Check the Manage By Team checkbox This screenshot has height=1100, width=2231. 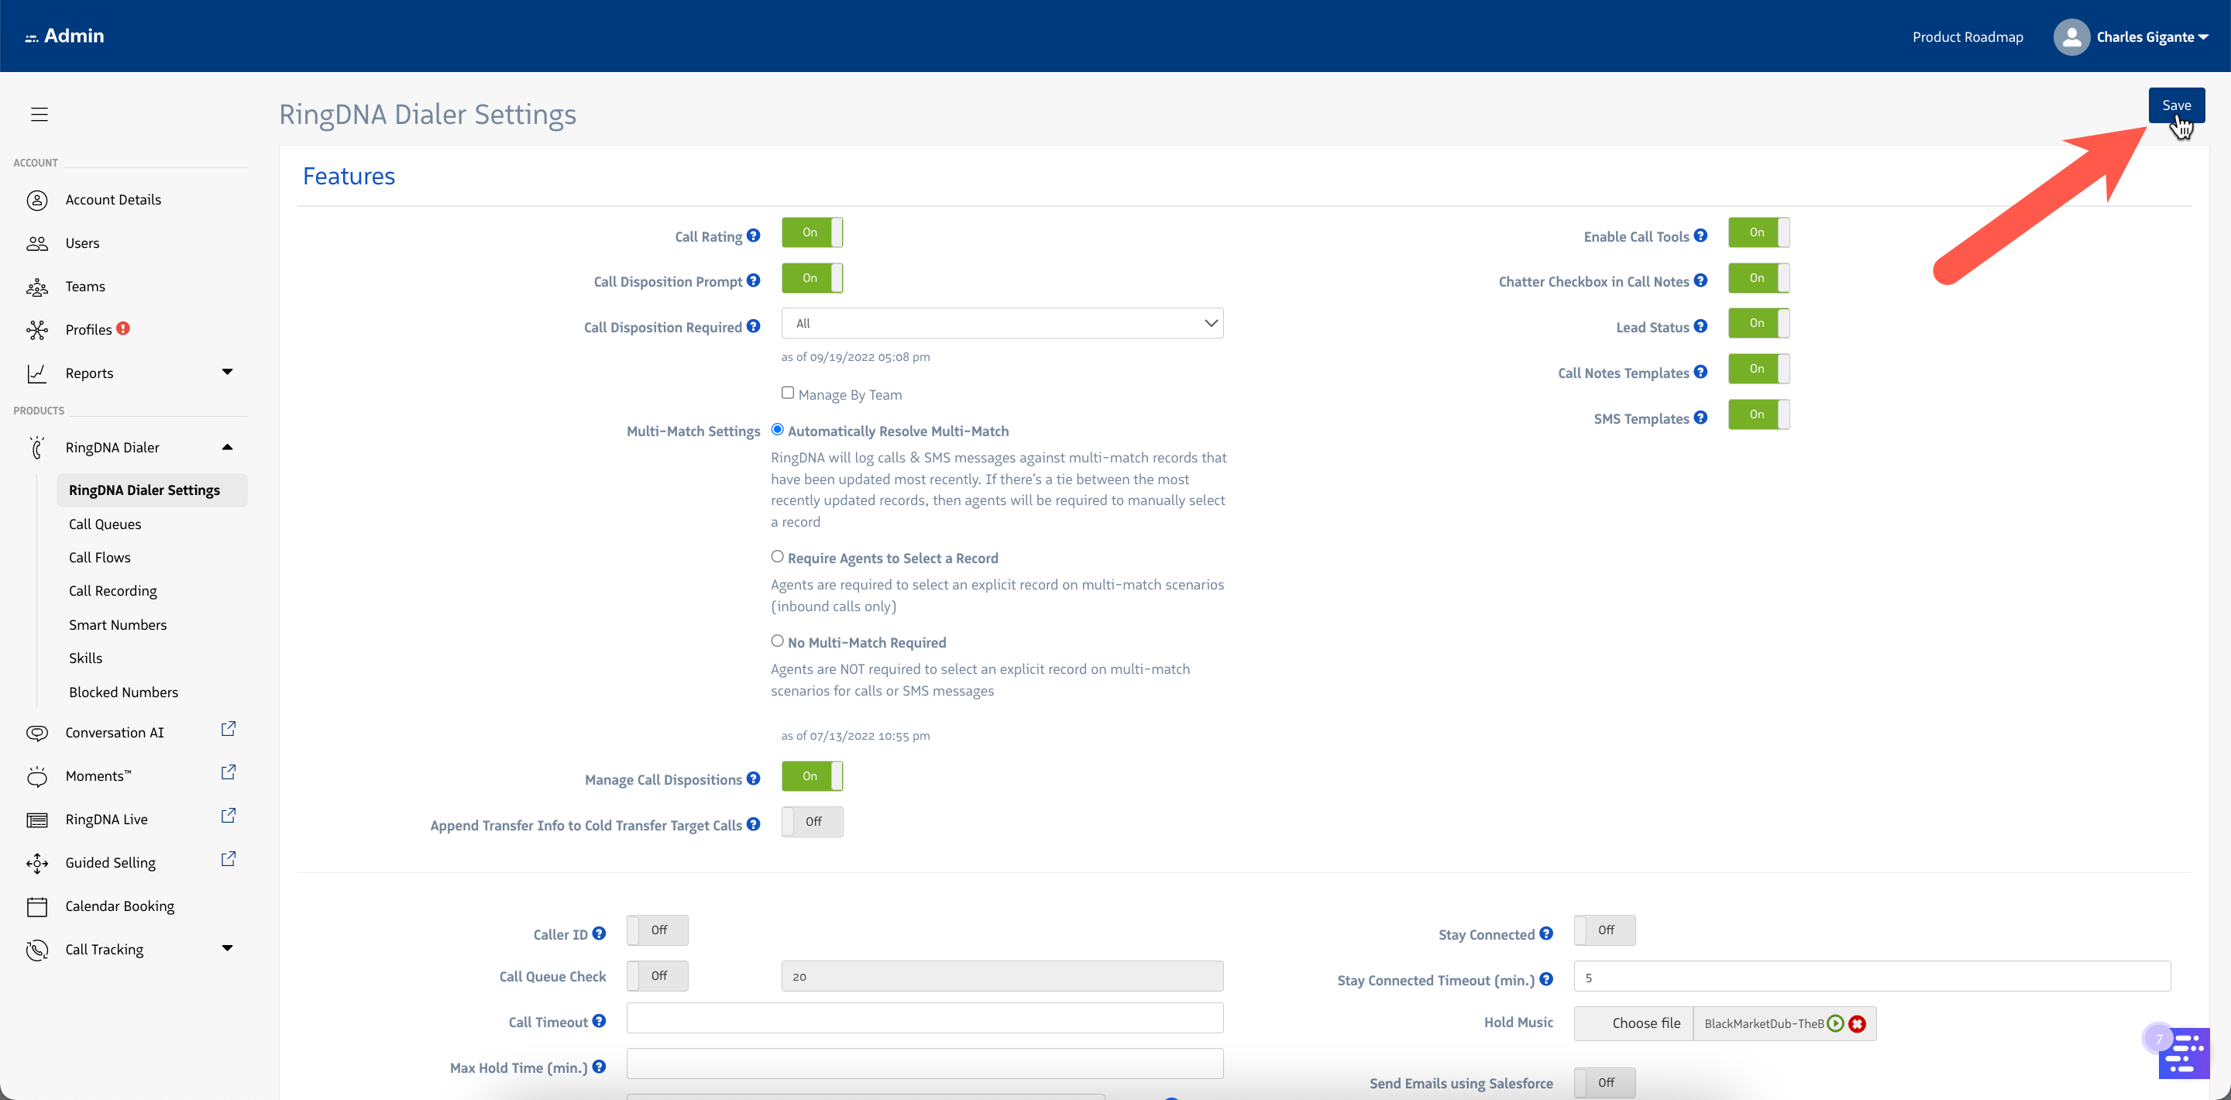tap(787, 394)
